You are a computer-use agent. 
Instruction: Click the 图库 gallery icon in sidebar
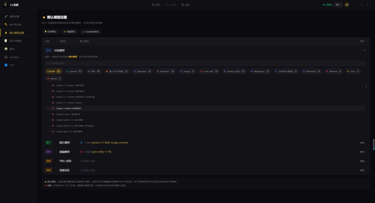pyautogui.click(x=6, y=49)
